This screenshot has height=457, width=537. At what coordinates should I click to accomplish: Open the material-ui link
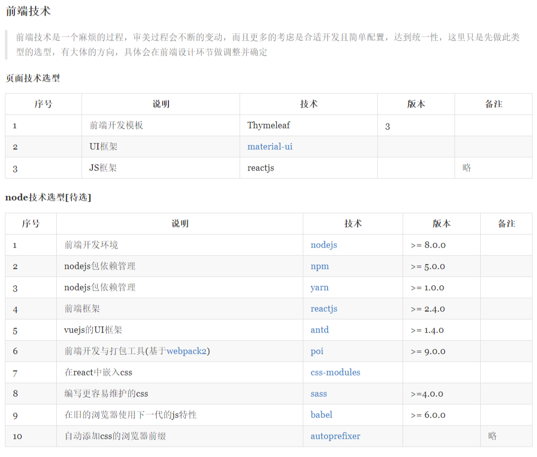coord(270,147)
